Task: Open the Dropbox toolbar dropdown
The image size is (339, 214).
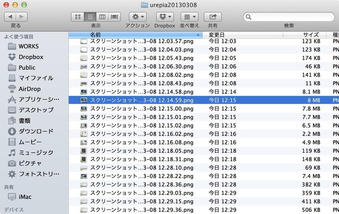Action: click(x=165, y=17)
